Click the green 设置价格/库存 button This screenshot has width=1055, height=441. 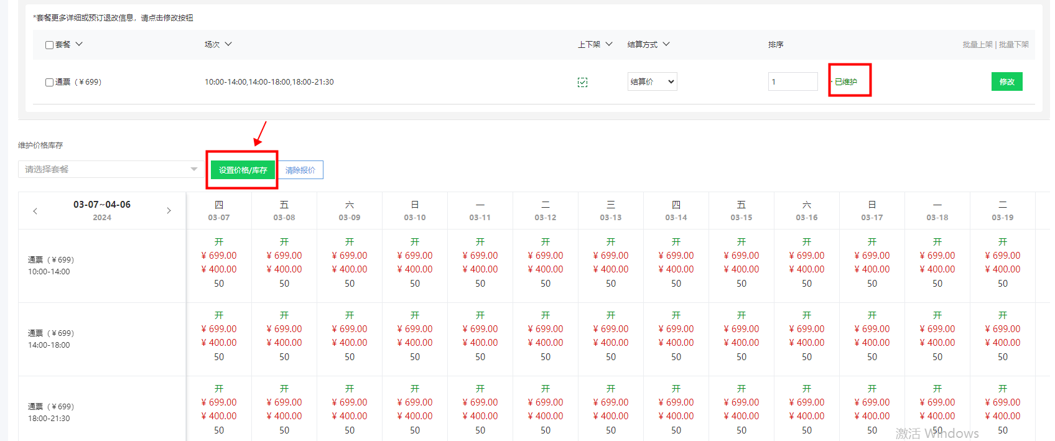tap(243, 170)
